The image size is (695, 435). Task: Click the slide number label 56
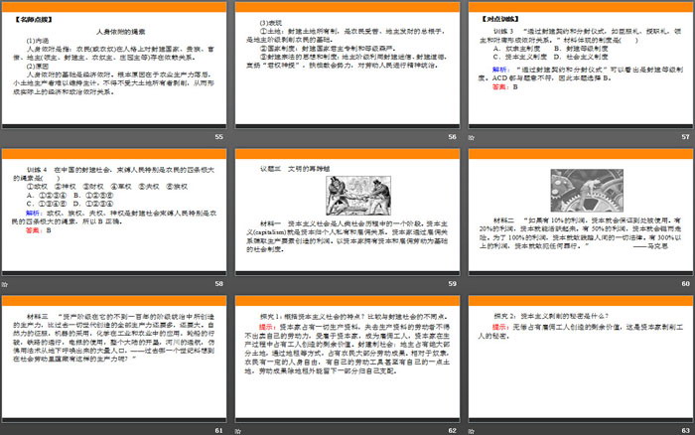click(452, 137)
